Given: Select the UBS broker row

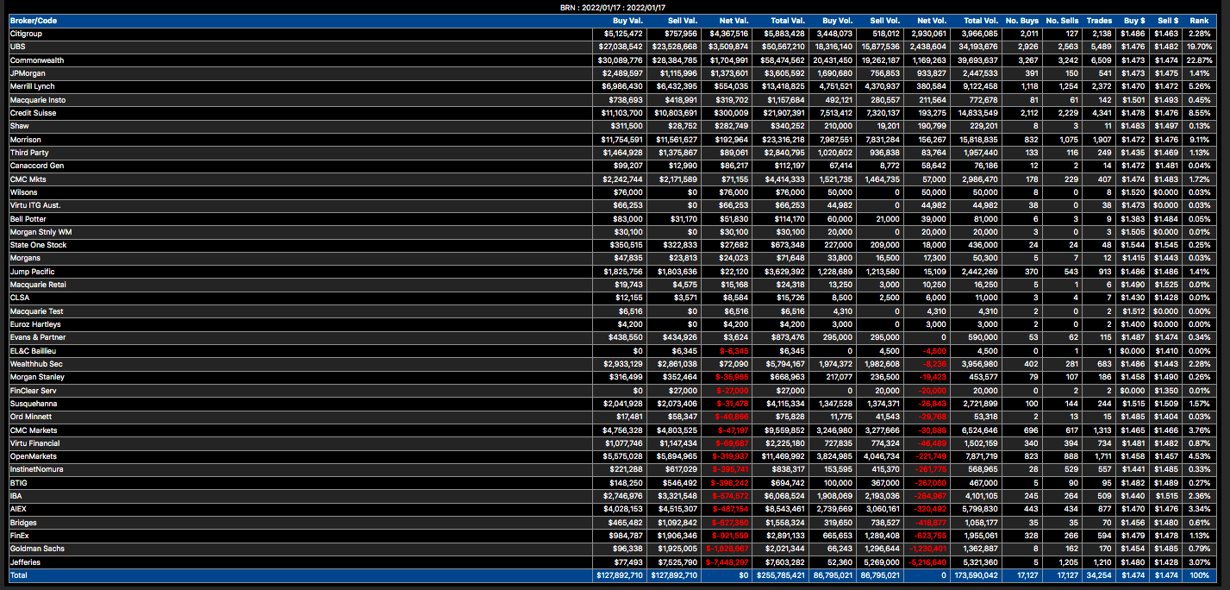Looking at the screenshot, I should click(613, 47).
